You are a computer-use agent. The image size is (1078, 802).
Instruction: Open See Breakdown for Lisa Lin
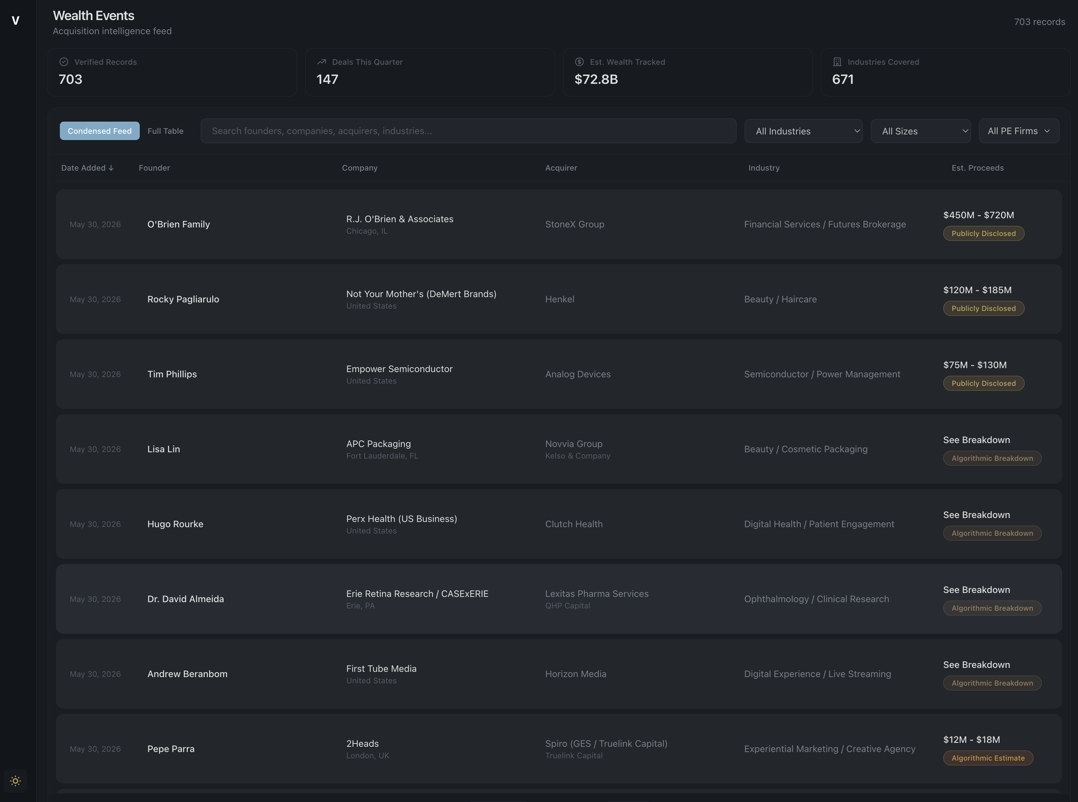976,440
